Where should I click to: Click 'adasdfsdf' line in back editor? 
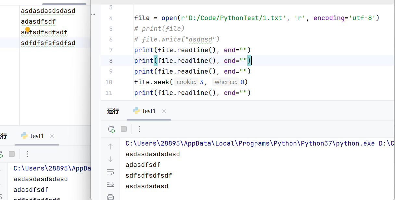coord(38,21)
